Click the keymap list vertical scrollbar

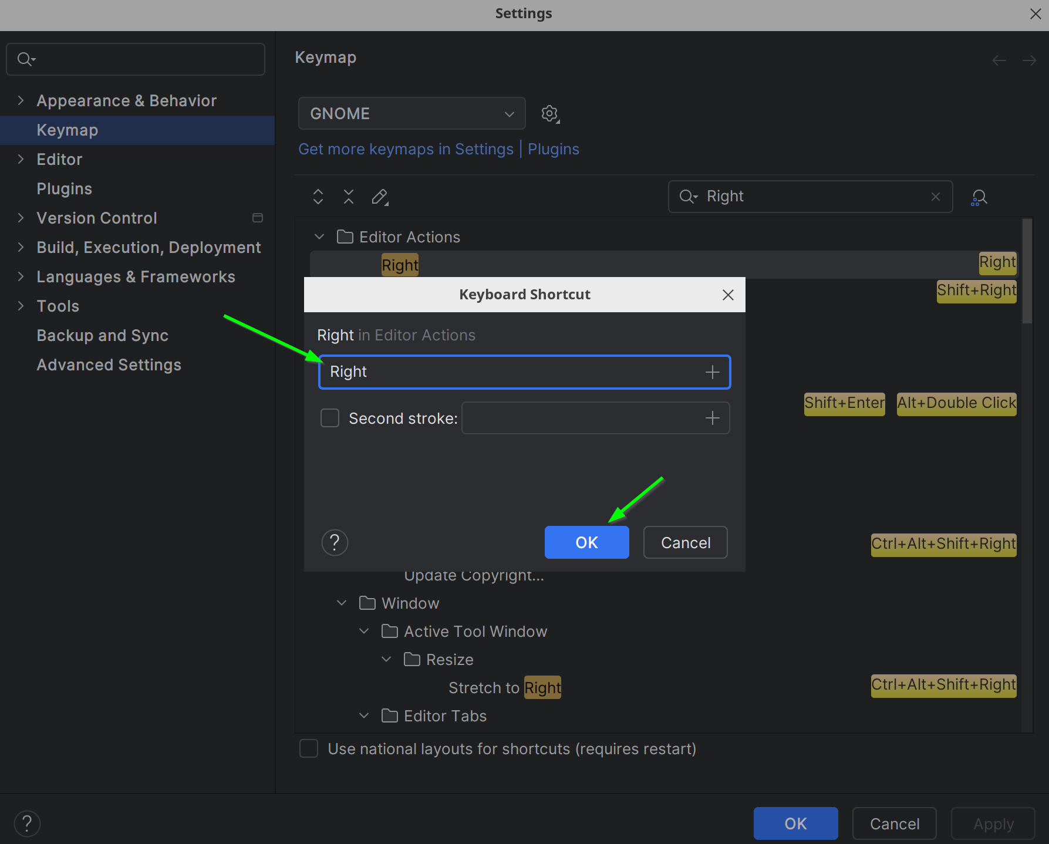1027,271
